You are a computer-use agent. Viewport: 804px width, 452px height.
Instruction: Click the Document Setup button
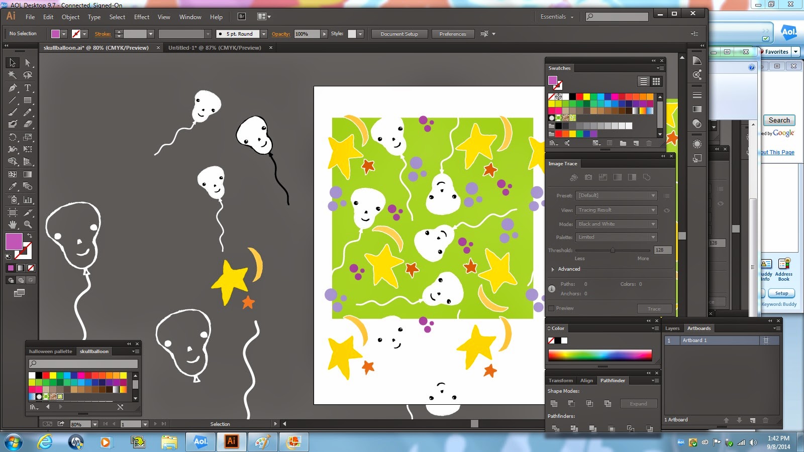coord(399,34)
